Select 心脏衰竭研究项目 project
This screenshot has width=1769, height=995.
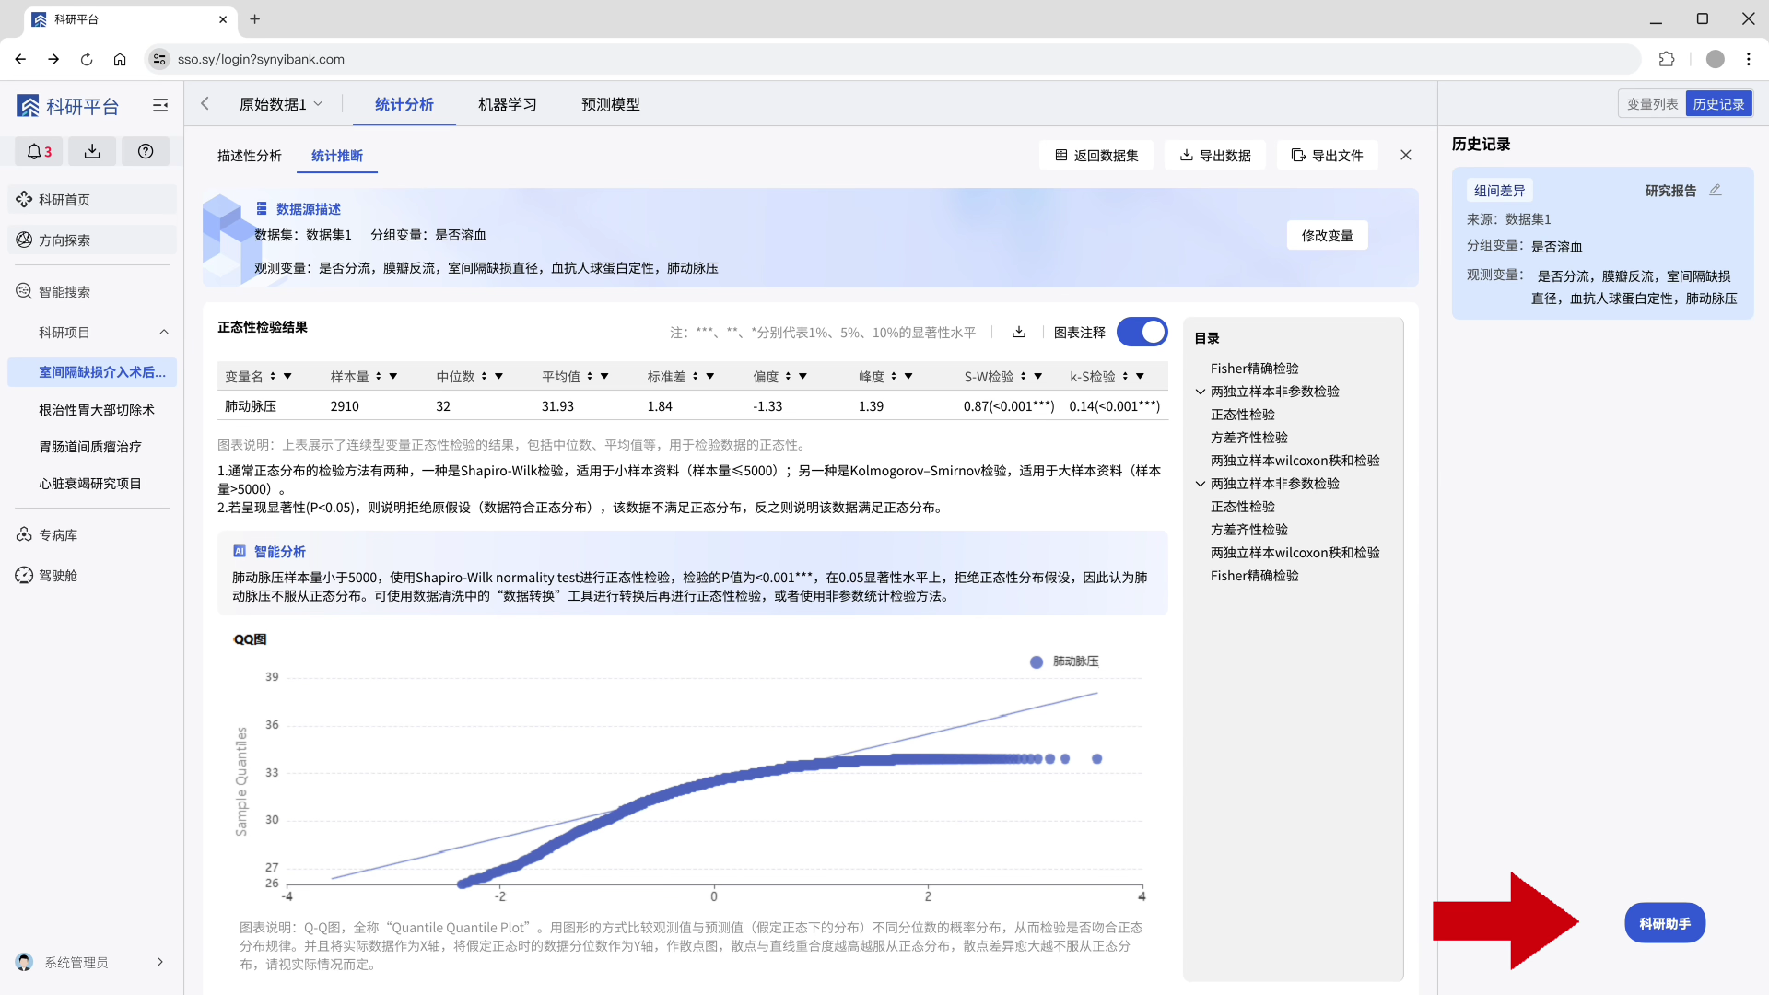92,484
